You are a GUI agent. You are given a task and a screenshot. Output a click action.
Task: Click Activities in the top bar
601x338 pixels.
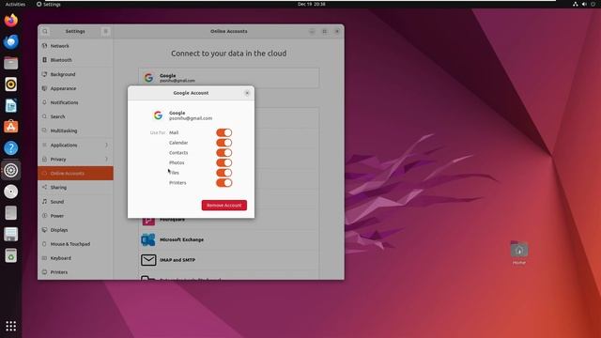coord(15,4)
